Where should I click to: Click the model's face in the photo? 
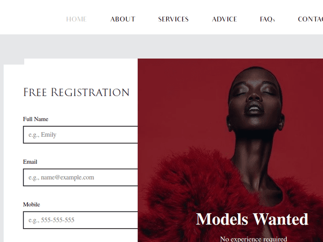pos(255,99)
